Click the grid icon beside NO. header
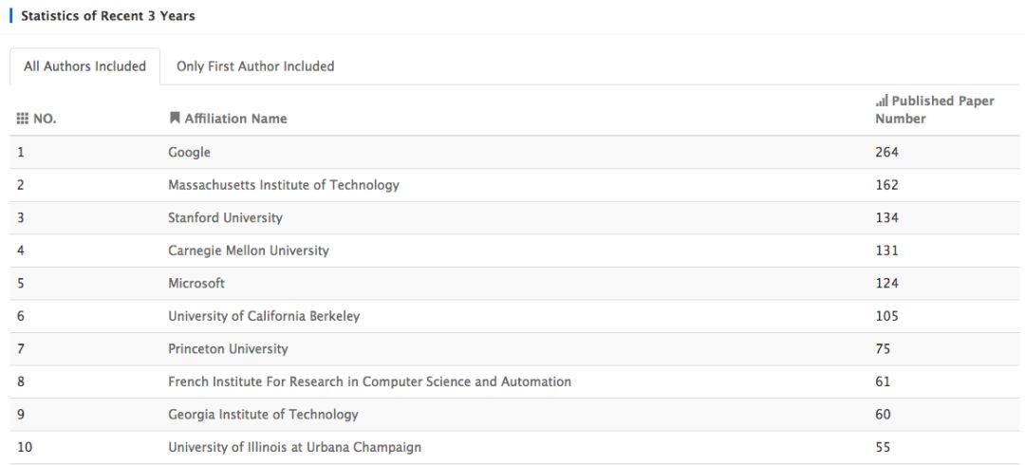Image resolution: width=1025 pixels, height=465 pixels. [x=23, y=119]
